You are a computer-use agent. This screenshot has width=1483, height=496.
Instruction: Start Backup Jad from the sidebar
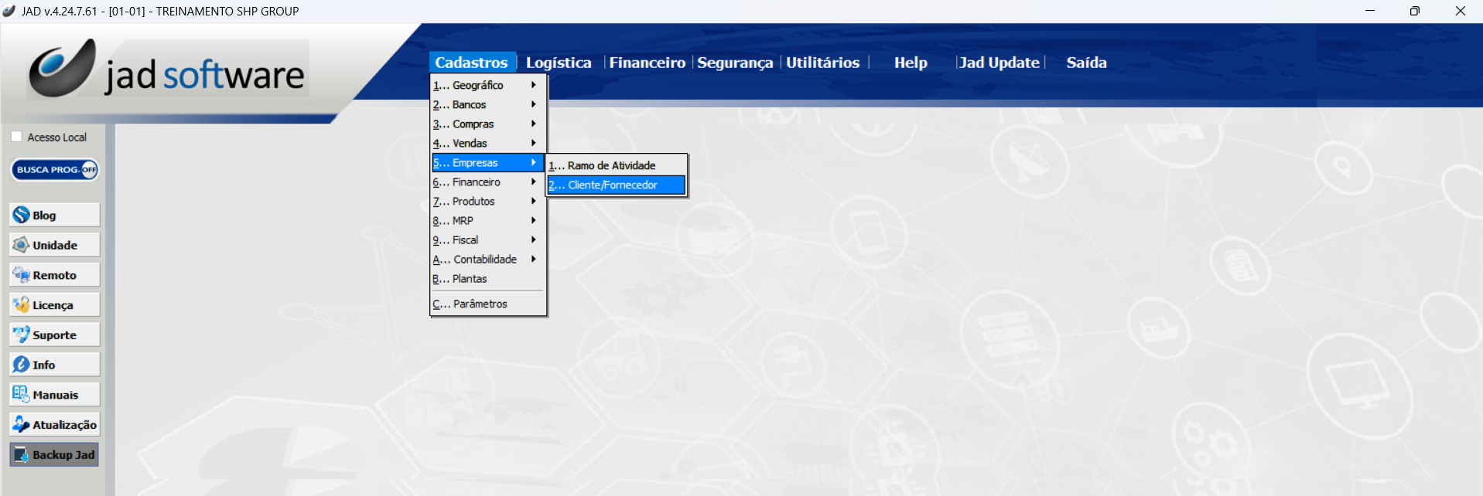(x=54, y=455)
